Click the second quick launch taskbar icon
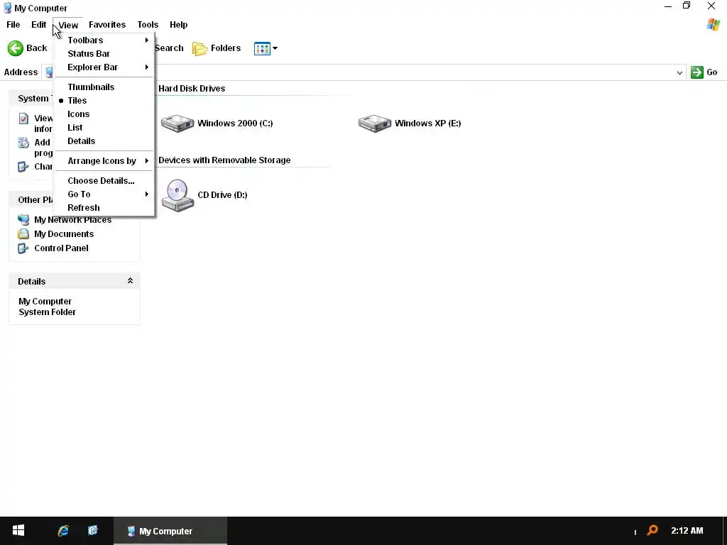Screen dimensions: 727x545 click(x=93, y=530)
